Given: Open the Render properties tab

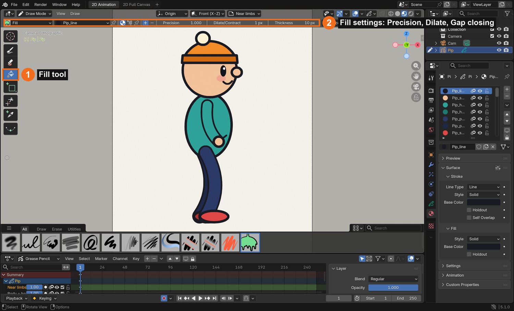Looking at the screenshot, I should 431,90.
